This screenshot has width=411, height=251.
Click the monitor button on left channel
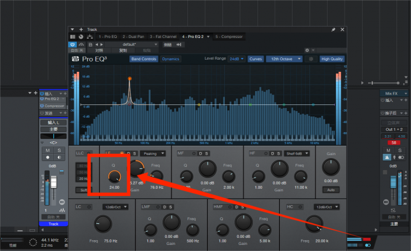59,157
